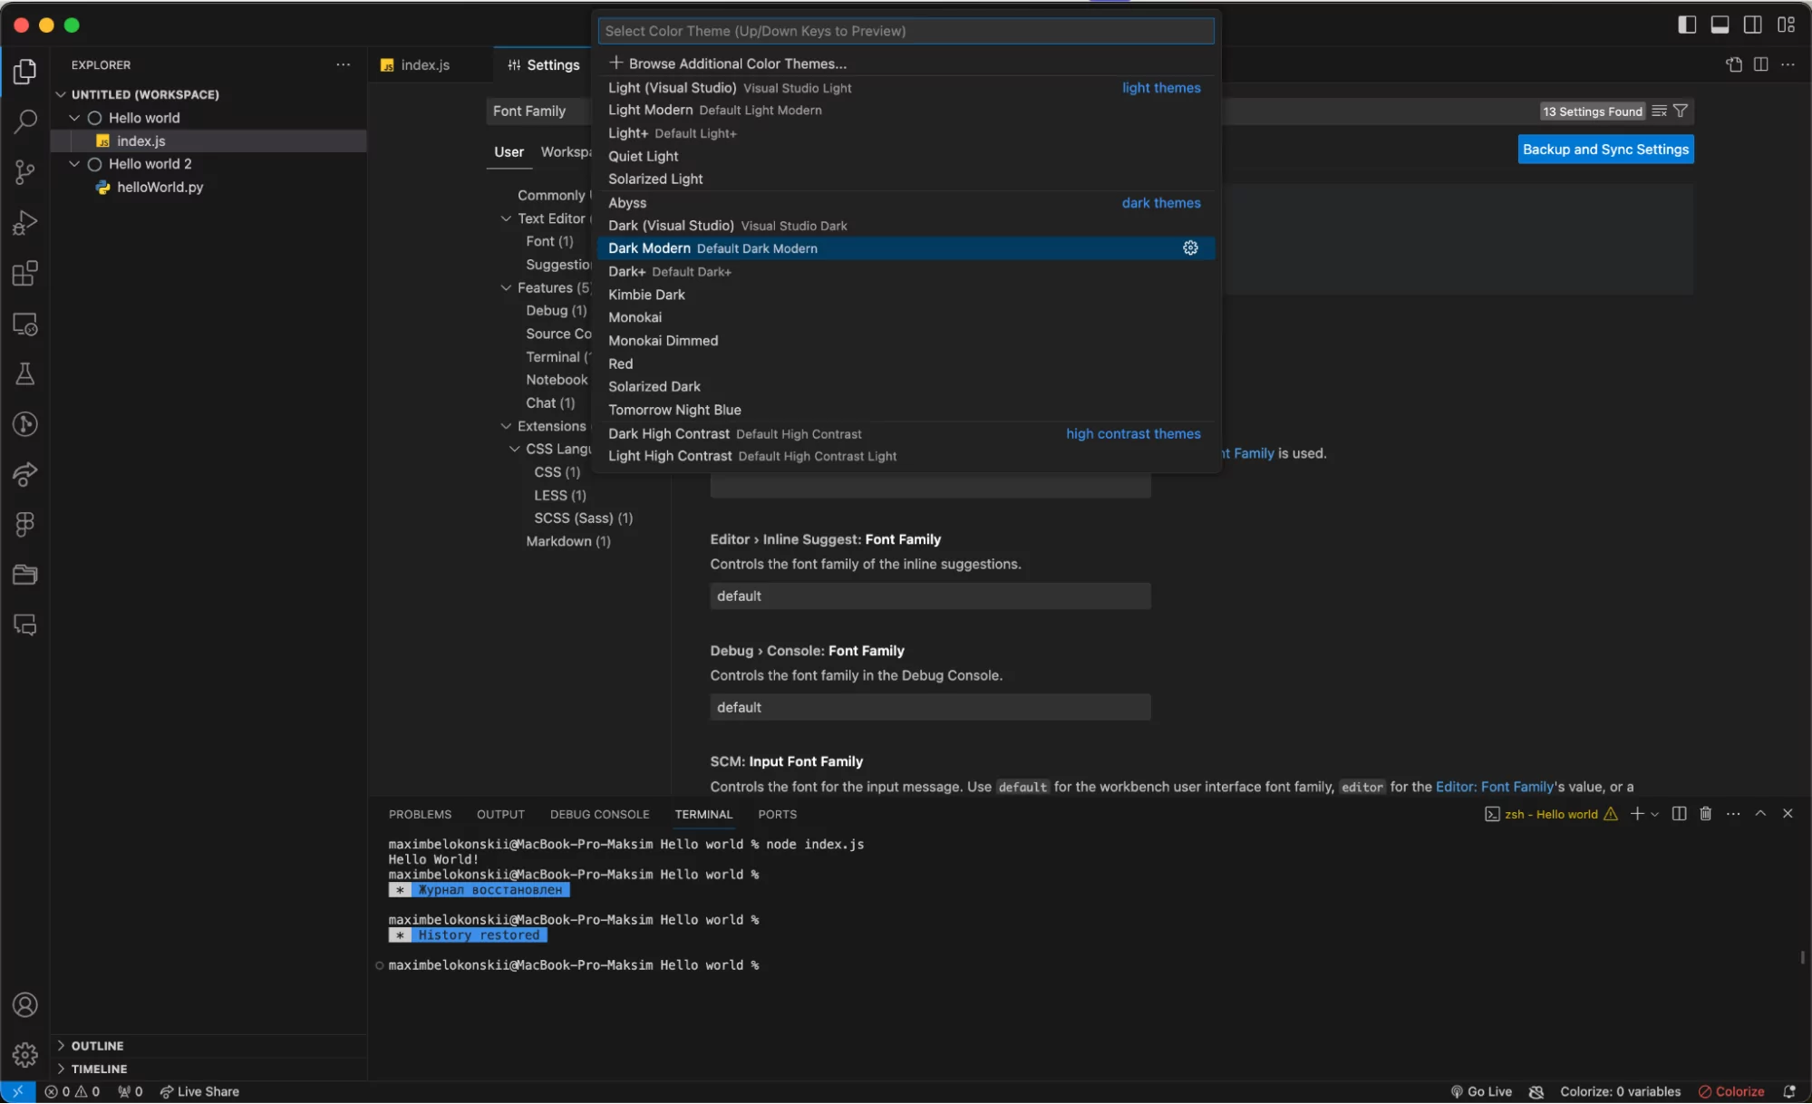This screenshot has height=1104, width=1812.
Task: Click Go Live in status bar
Action: (1481, 1091)
